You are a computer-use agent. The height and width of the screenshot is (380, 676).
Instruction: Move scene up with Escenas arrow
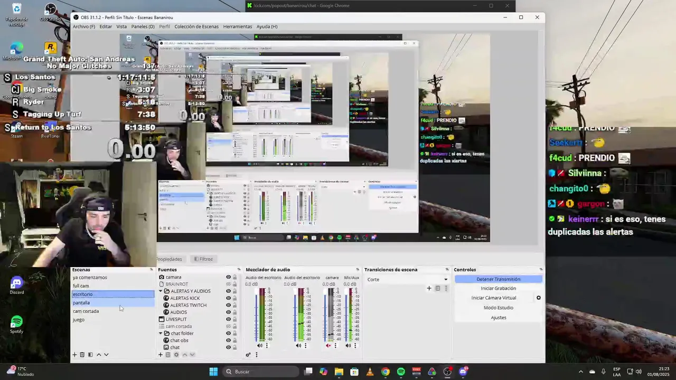98,355
